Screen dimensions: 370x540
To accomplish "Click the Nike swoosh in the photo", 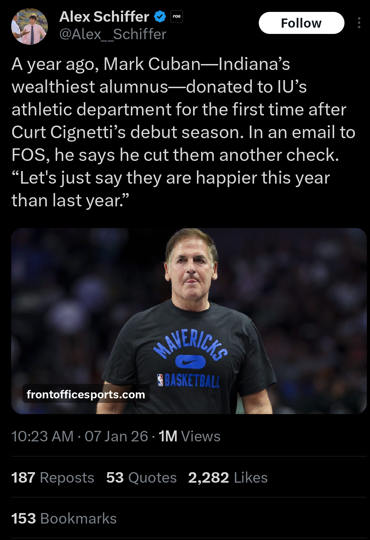I will [x=190, y=362].
